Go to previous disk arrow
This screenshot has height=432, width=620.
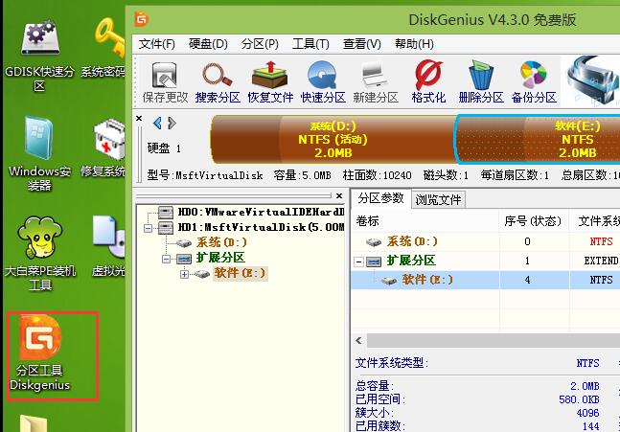(157, 124)
